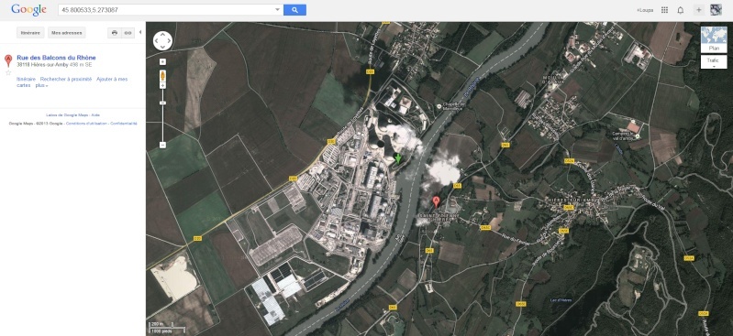Pan the map down with compass arrow
The height and width of the screenshot is (336, 733).
162,47
